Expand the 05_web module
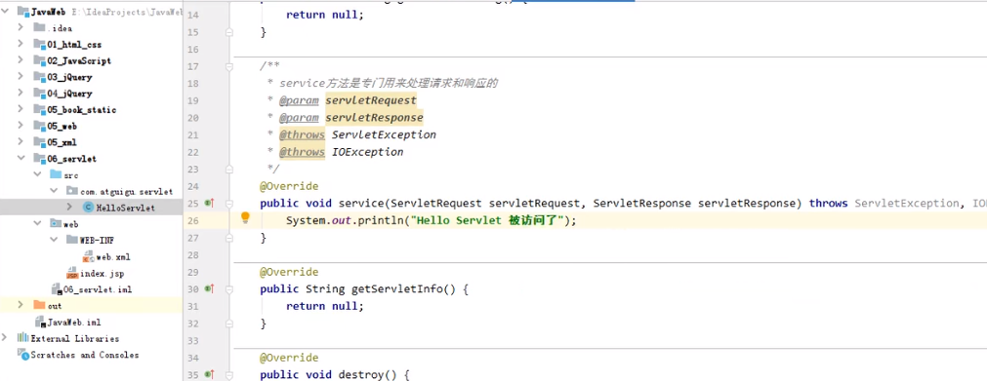This screenshot has height=381, width=987. coord(21,126)
